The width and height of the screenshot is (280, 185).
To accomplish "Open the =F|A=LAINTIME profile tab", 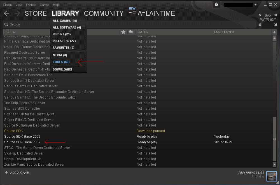I will (151, 13).
